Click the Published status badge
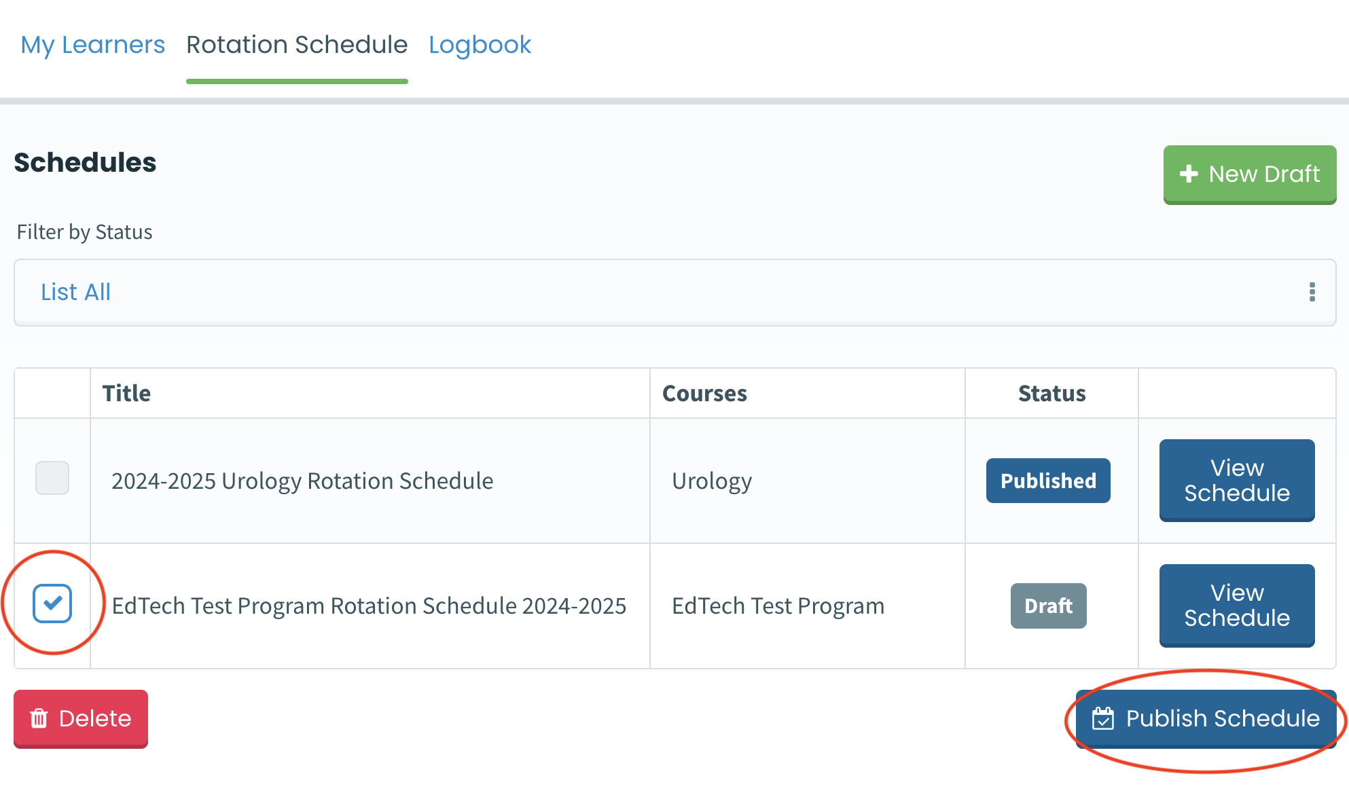Viewport: 1349px width, 797px height. pos(1047,481)
